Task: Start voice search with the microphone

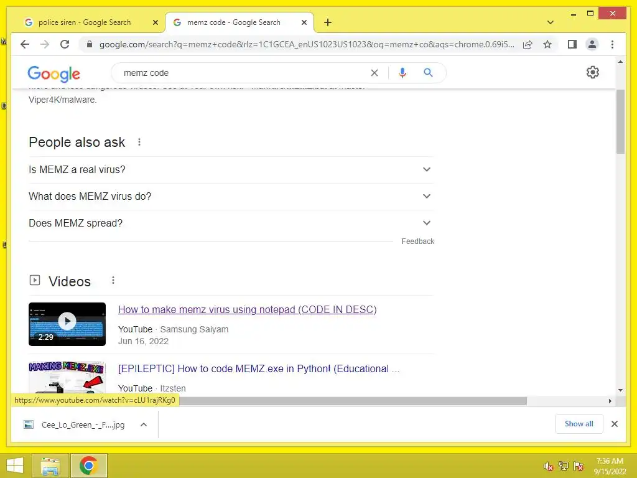Action: point(402,73)
